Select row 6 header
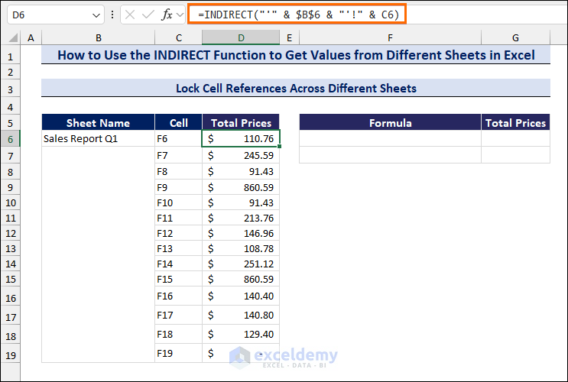This screenshot has height=382, width=568. tap(11, 139)
